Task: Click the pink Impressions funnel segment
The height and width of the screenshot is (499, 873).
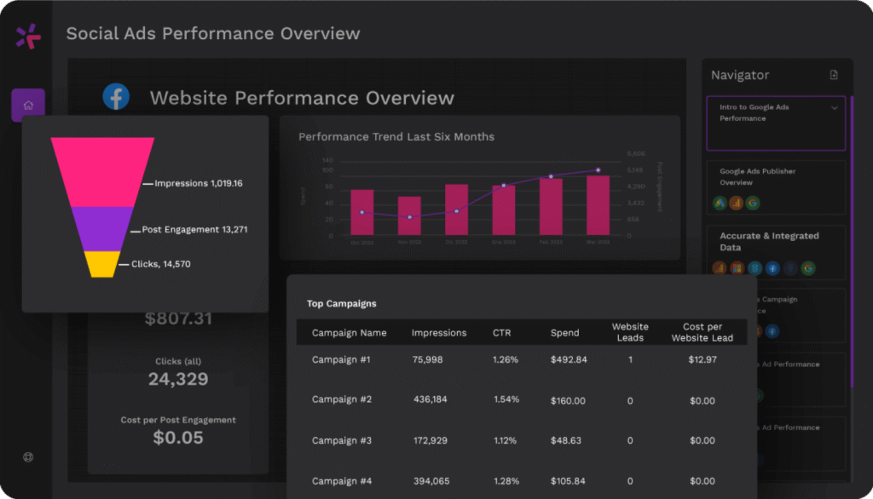Action: click(x=102, y=172)
